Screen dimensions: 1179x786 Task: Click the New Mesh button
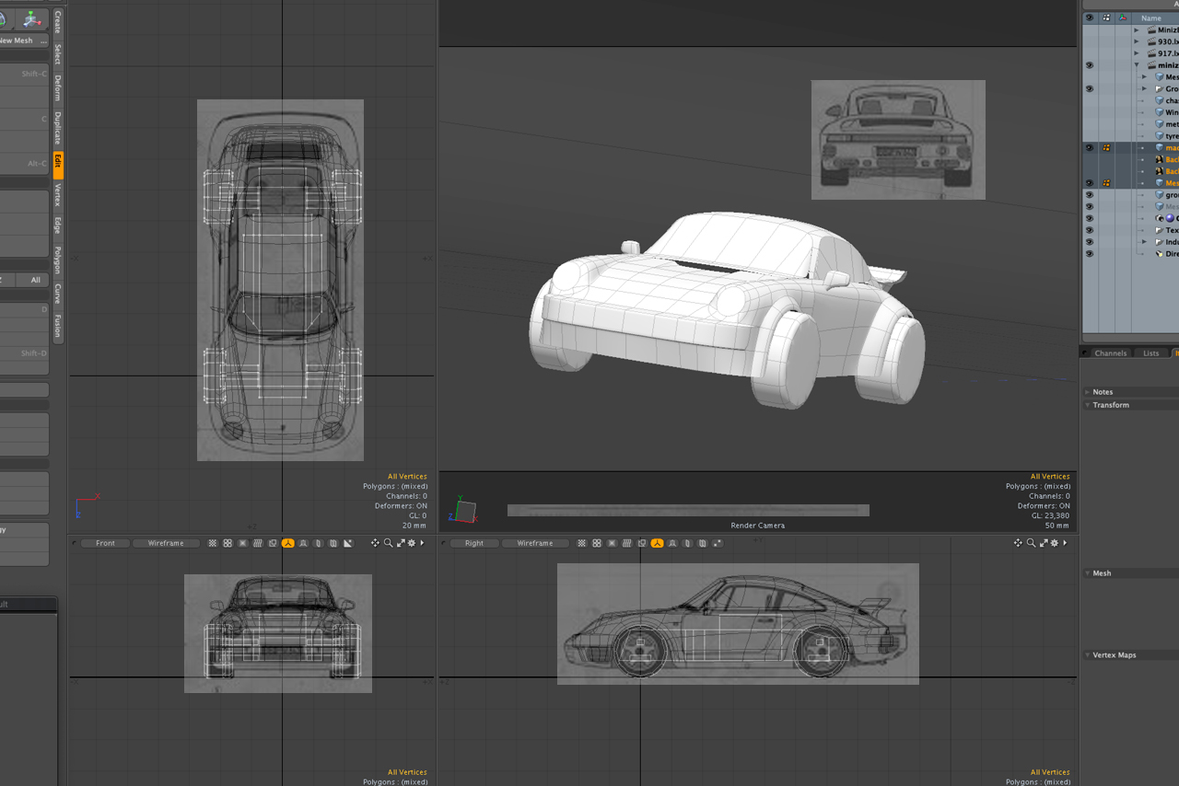[x=17, y=40]
